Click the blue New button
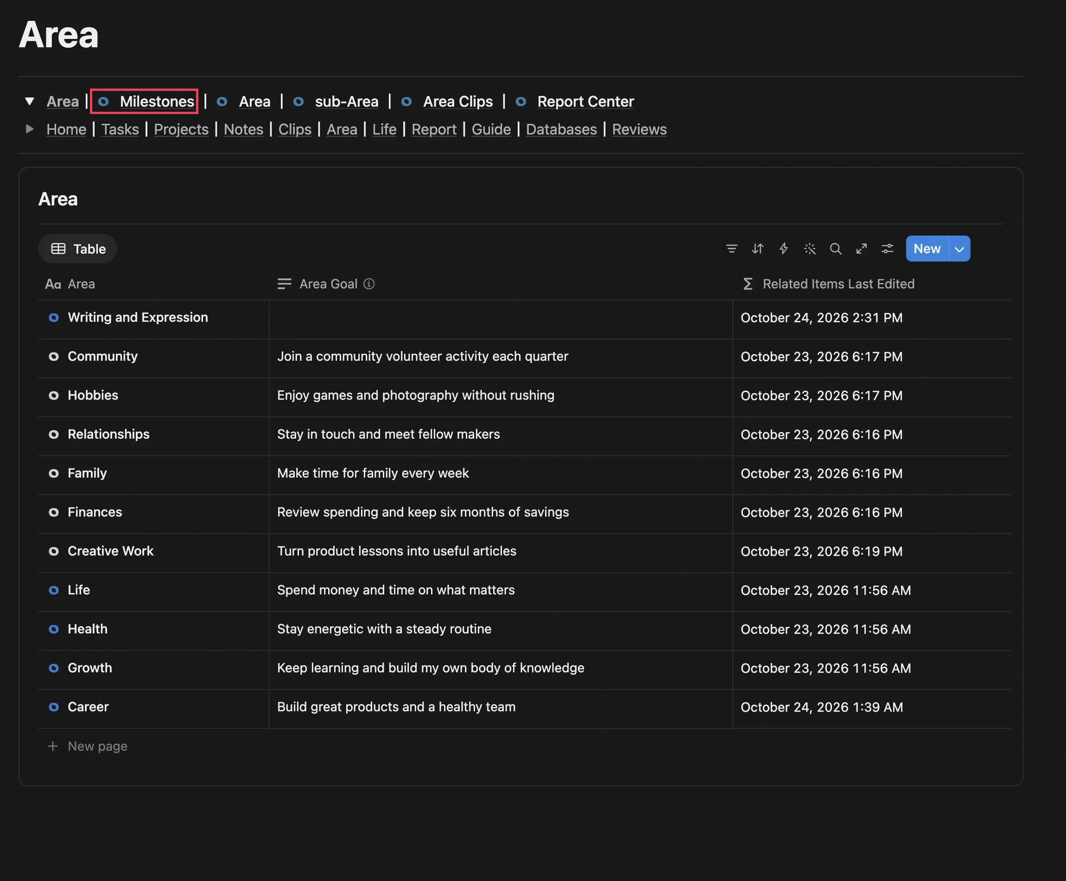Viewport: 1066px width, 881px height. (x=926, y=249)
